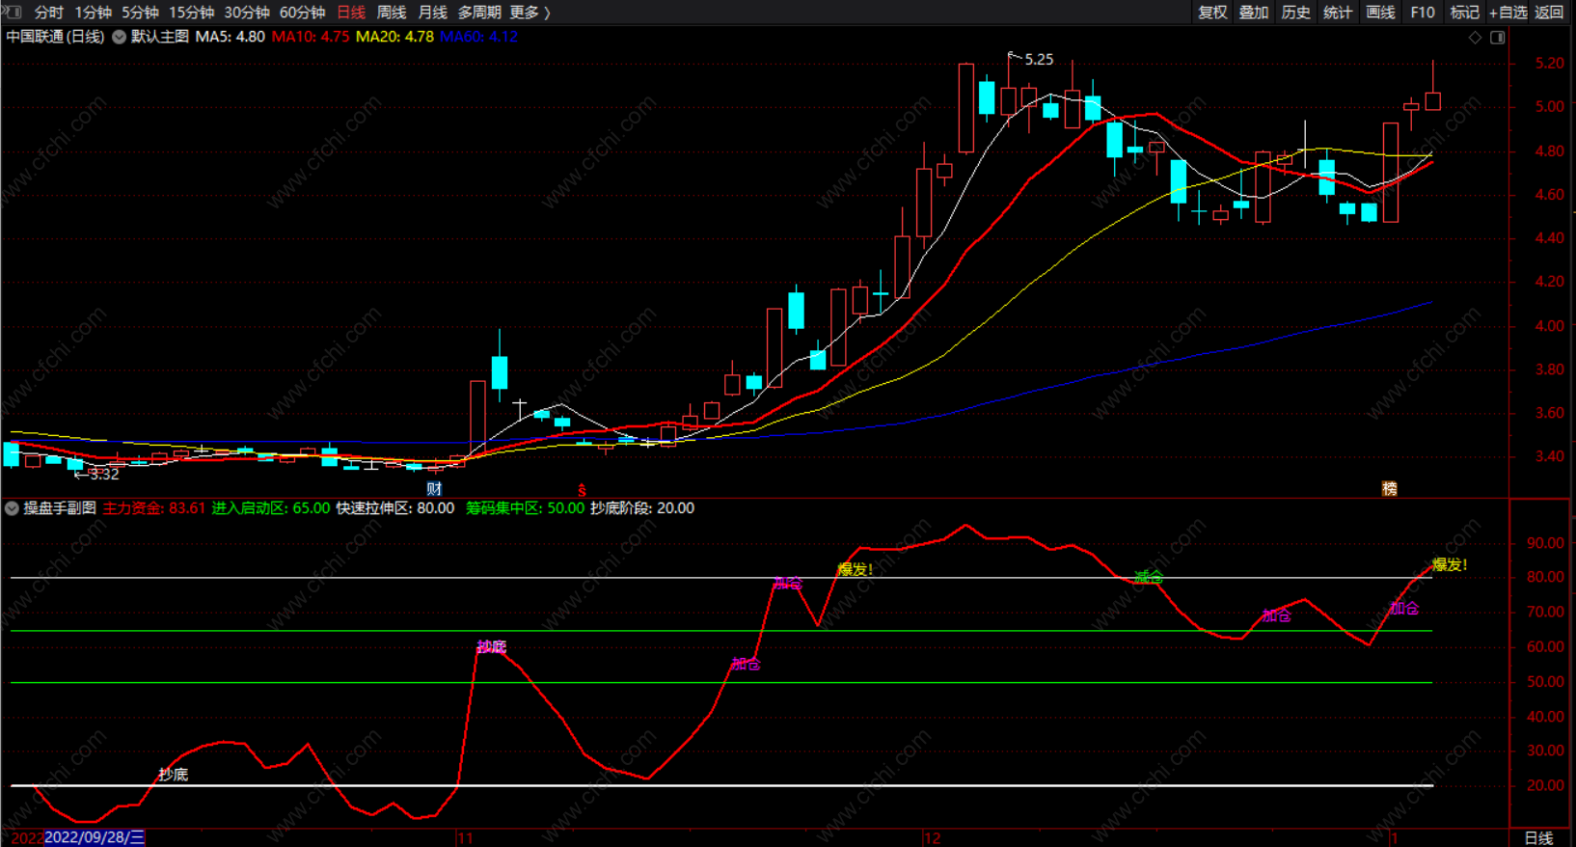
Task: Switch to 分时 intraday view
Action: coord(49,13)
